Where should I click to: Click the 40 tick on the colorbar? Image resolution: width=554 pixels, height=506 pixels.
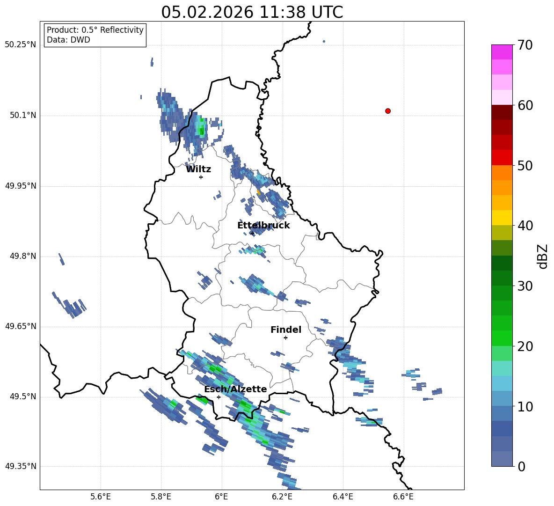(525, 226)
